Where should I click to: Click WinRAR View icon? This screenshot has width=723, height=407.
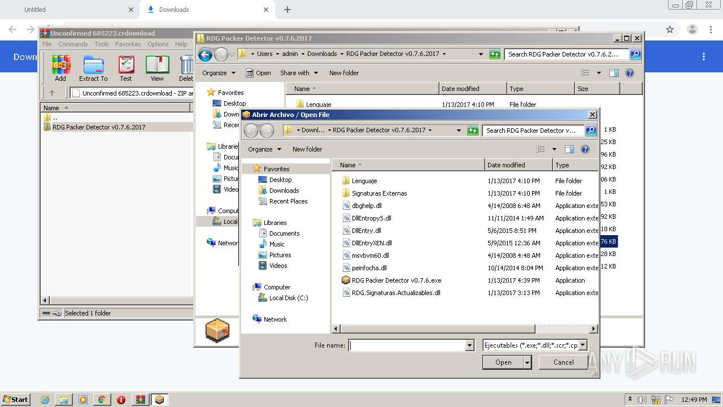157,68
